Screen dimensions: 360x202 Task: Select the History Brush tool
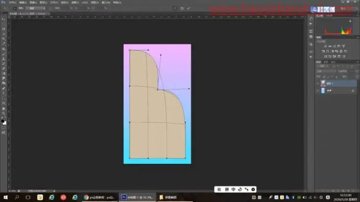click(x=4, y=64)
